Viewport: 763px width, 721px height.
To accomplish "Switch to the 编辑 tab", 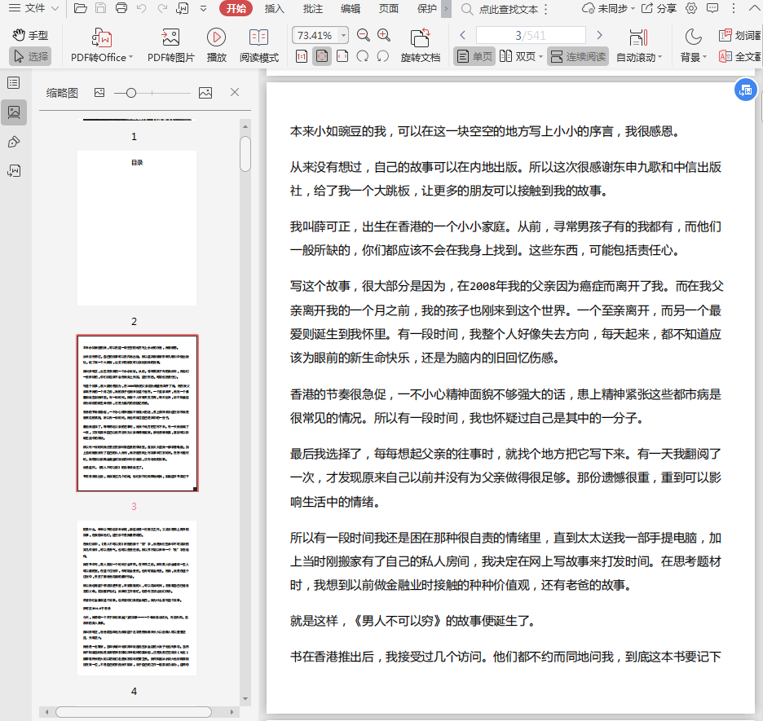I will pos(351,9).
